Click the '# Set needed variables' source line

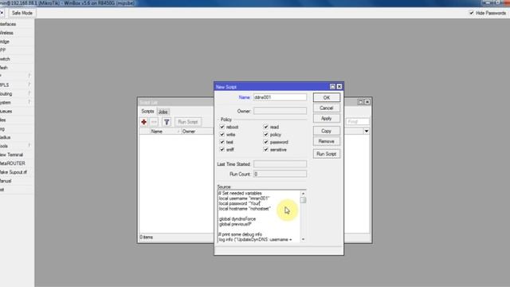coord(240,193)
